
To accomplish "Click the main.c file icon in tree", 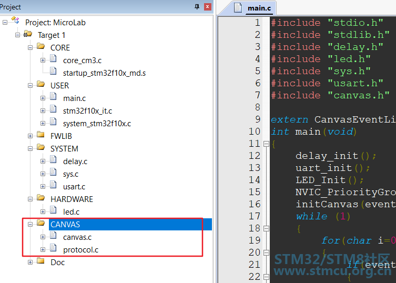I will [x=53, y=96].
